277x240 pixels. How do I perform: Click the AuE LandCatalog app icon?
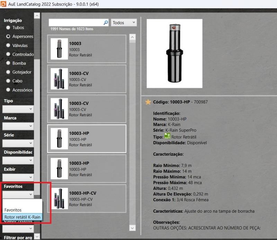(x=3, y=3)
